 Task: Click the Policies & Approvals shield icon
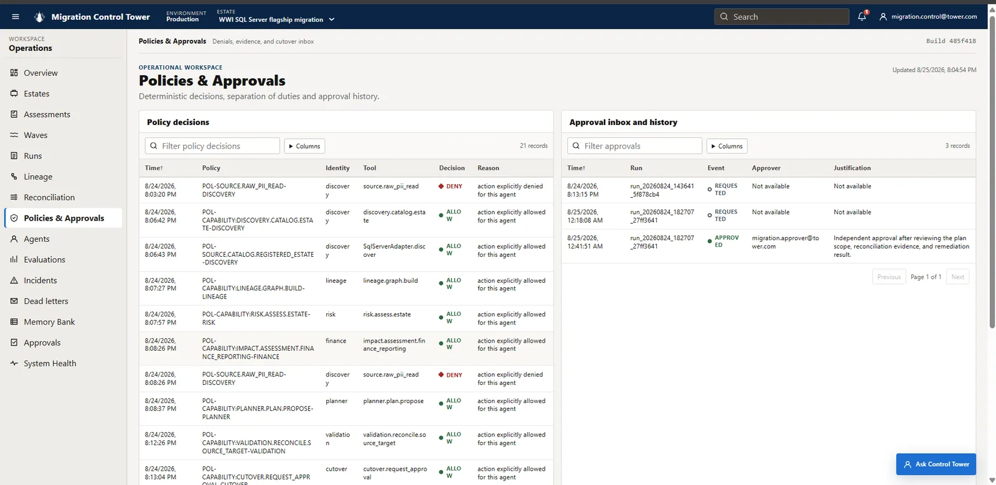click(x=14, y=218)
